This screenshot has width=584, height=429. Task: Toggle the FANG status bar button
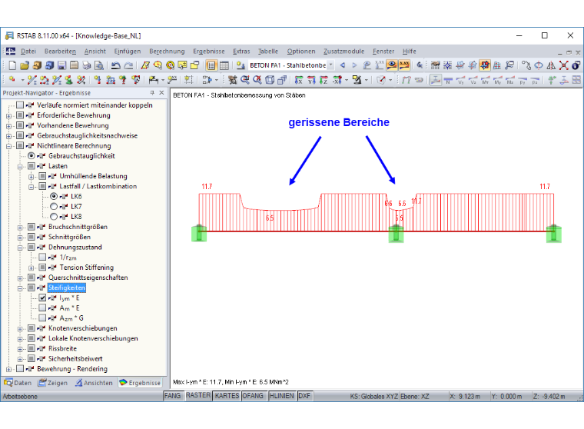click(x=172, y=396)
